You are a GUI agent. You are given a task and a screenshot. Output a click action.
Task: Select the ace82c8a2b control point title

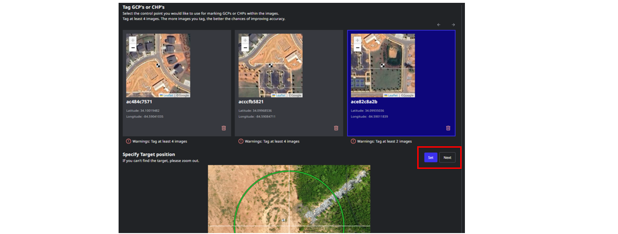[x=364, y=101]
